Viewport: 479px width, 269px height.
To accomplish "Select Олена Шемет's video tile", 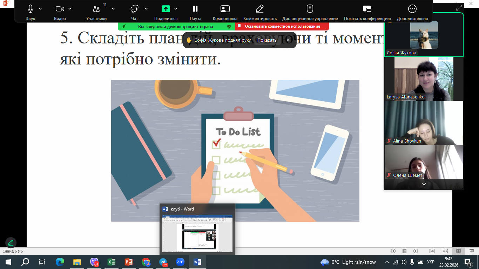I will (424, 163).
